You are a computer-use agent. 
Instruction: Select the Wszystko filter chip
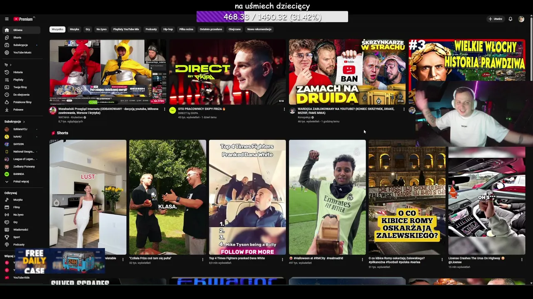click(57, 29)
